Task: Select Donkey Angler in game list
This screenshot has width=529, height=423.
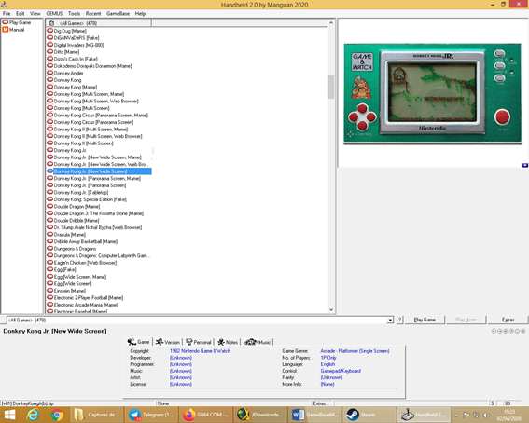Action: coord(68,73)
